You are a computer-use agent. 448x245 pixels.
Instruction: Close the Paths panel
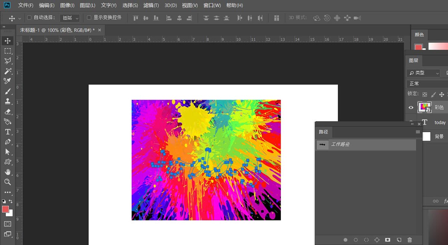(x=419, y=124)
